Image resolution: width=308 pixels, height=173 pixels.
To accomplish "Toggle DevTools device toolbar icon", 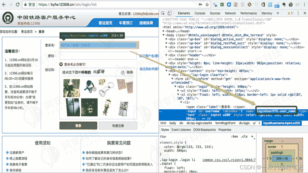I will (x=169, y=13).
